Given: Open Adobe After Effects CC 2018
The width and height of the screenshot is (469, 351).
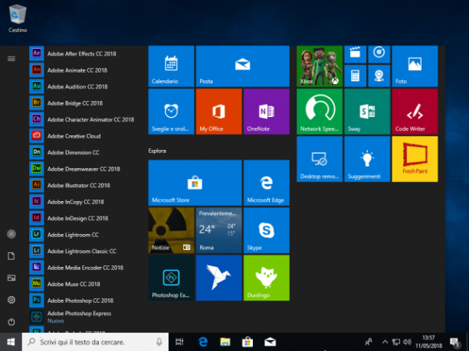Looking at the screenshot, I should click(x=82, y=54).
